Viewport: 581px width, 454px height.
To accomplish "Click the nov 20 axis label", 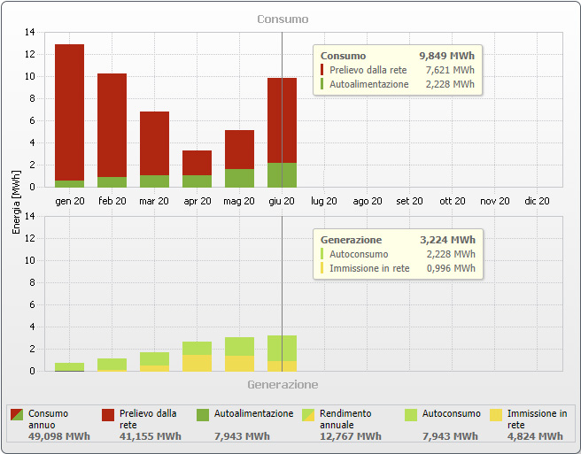I will coord(495,201).
